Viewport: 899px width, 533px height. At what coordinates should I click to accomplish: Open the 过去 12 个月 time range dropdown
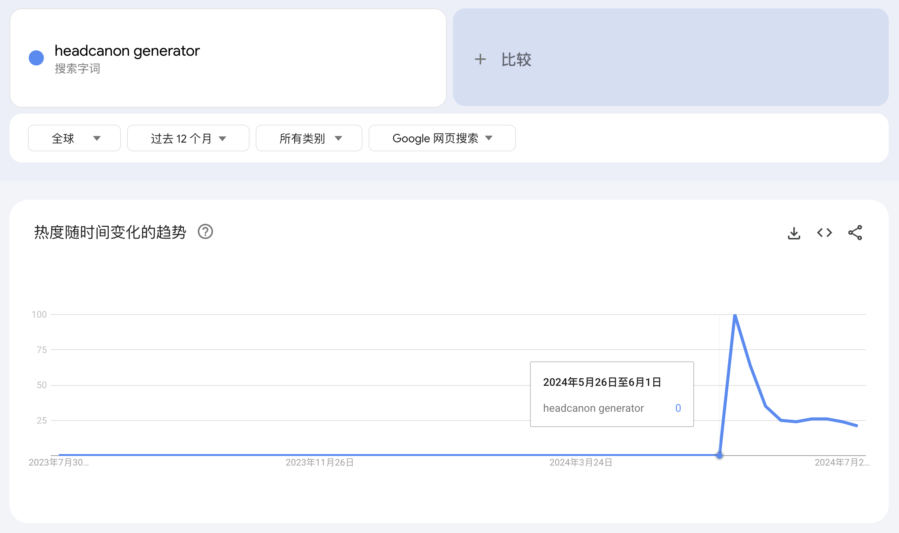[188, 138]
